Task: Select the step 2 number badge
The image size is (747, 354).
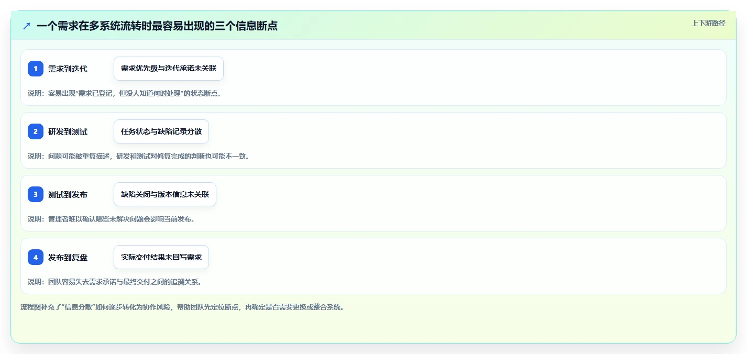Action: 36,131
